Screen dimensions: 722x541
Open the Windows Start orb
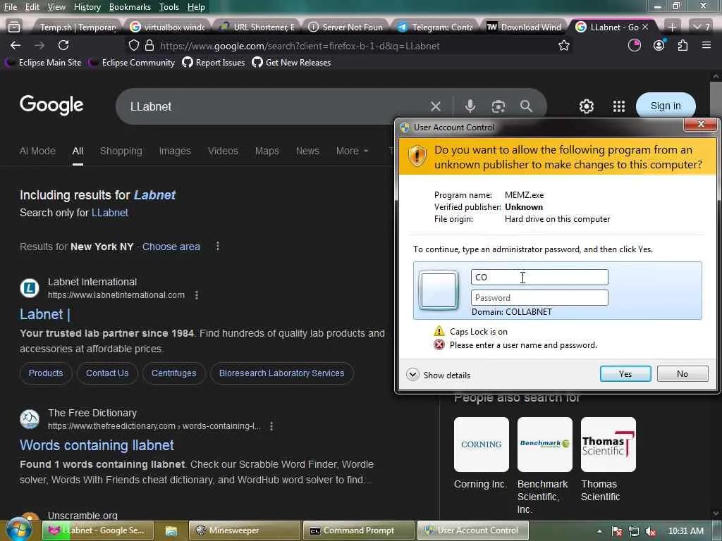pyautogui.click(x=19, y=530)
